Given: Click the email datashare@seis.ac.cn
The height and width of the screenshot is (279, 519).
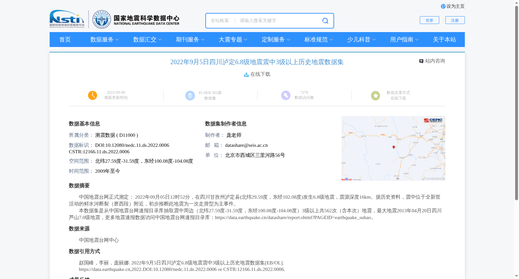Looking at the screenshot, I should (246, 145).
